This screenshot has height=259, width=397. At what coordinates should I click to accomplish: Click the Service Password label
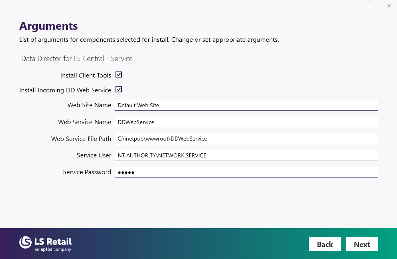tap(87, 172)
